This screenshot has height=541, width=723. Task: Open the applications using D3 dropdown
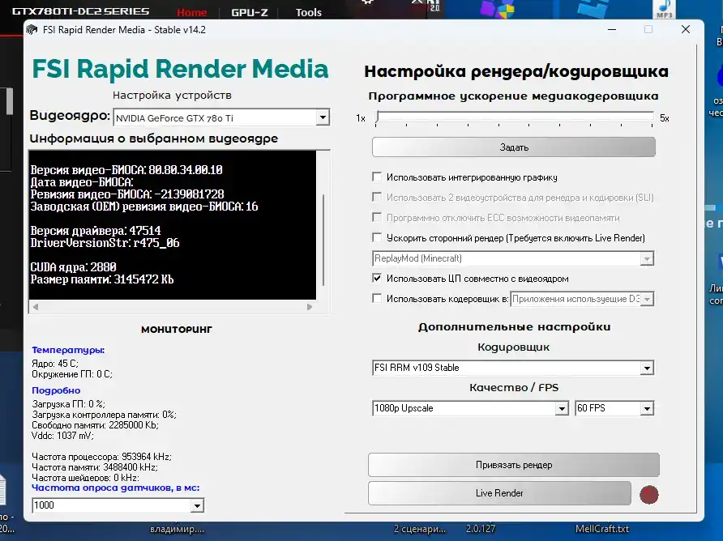pyautogui.click(x=647, y=299)
